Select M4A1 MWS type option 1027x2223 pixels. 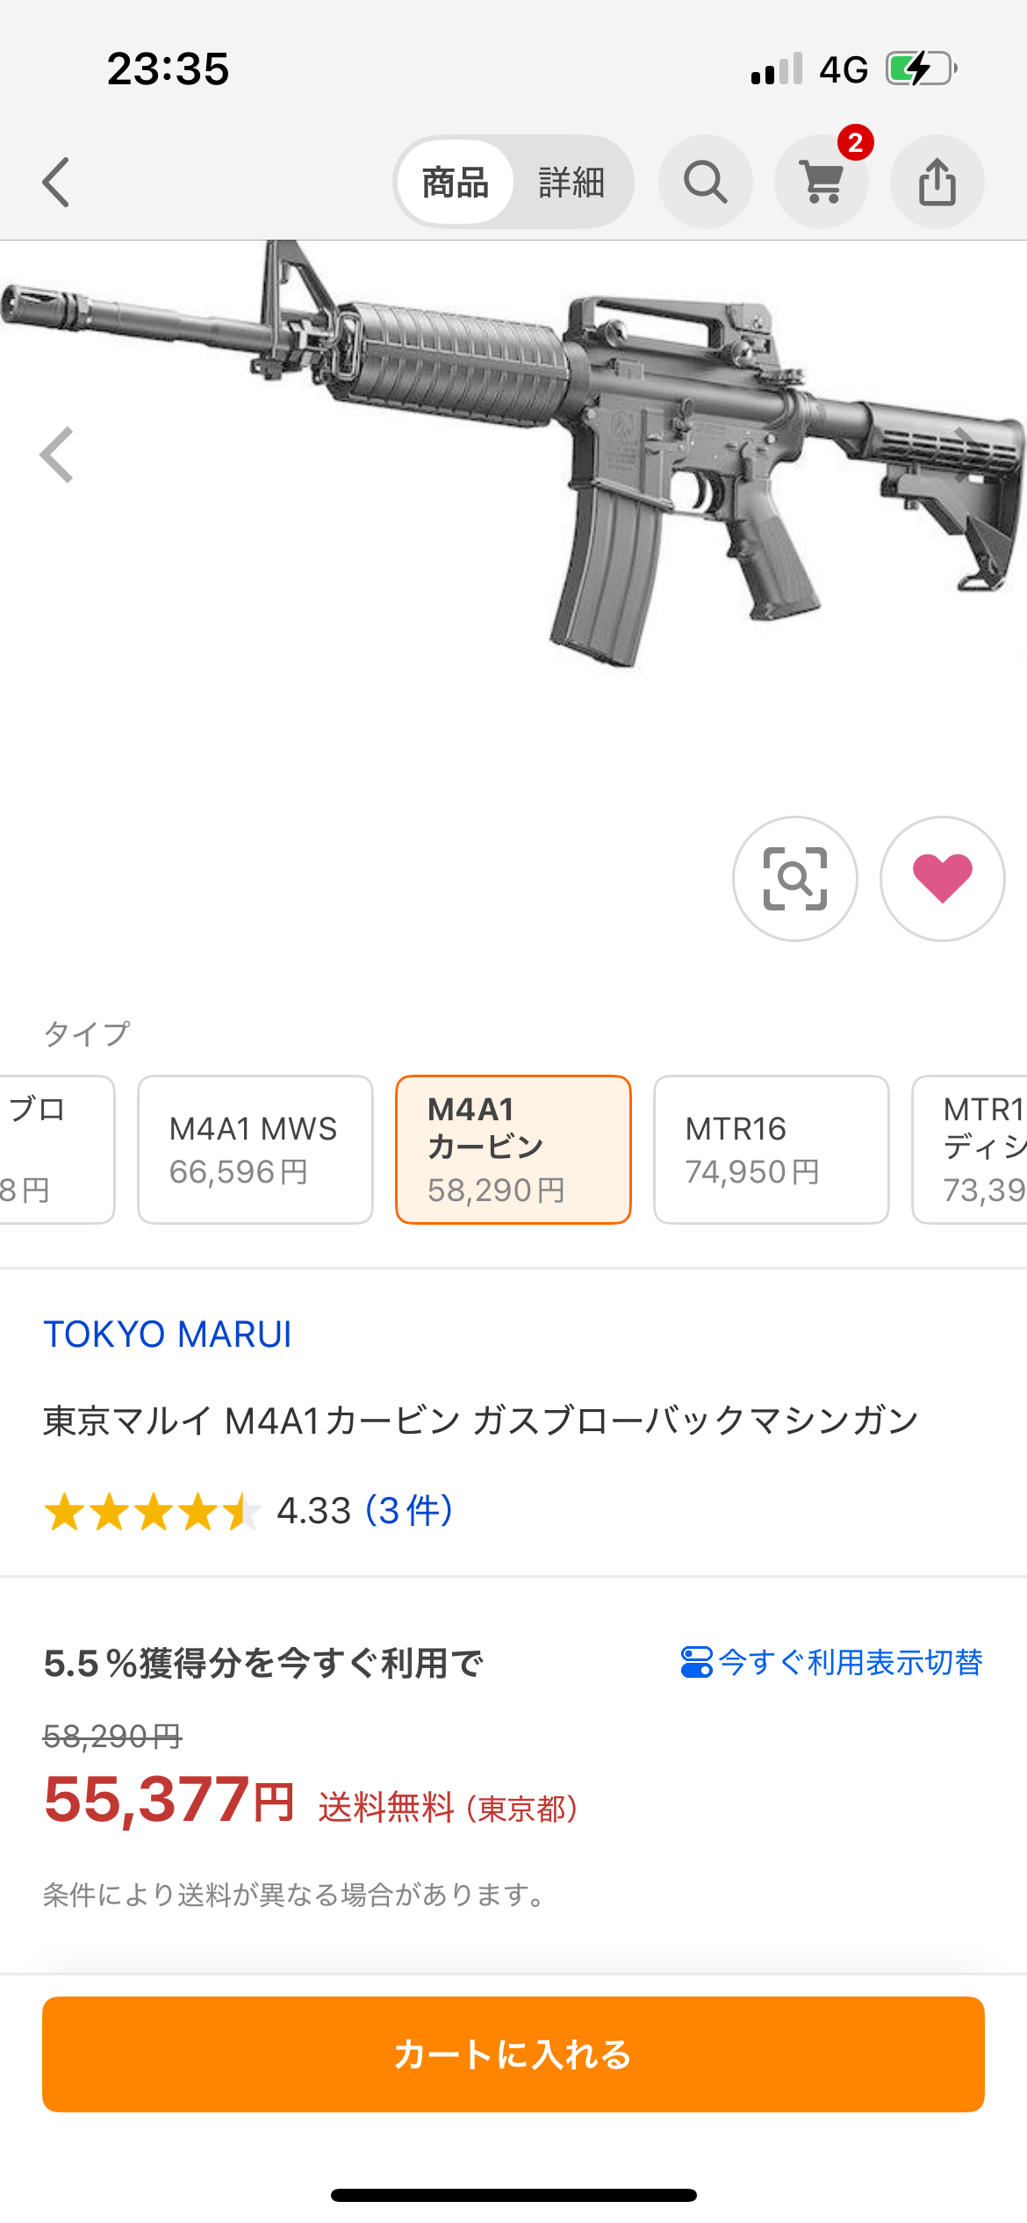point(255,1149)
